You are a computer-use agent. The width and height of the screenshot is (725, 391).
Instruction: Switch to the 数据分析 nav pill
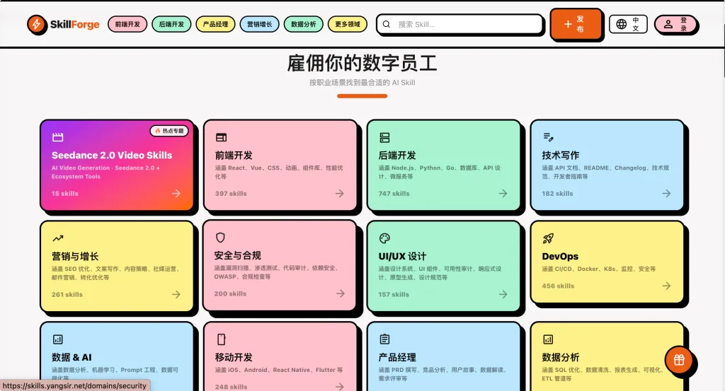[304, 25]
